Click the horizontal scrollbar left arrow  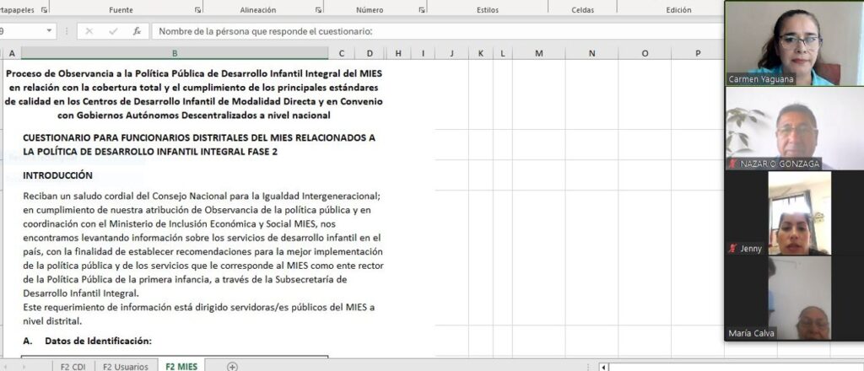[x=604, y=367]
